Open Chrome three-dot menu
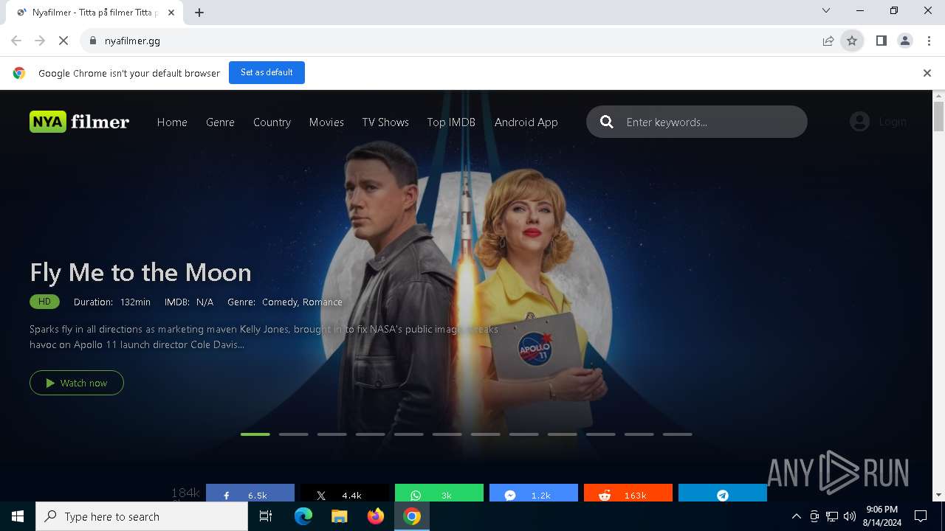The height and width of the screenshot is (531, 945). click(x=929, y=41)
